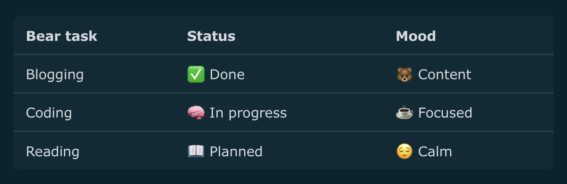
Task: Click the Focused mood text
Action: pos(445,113)
